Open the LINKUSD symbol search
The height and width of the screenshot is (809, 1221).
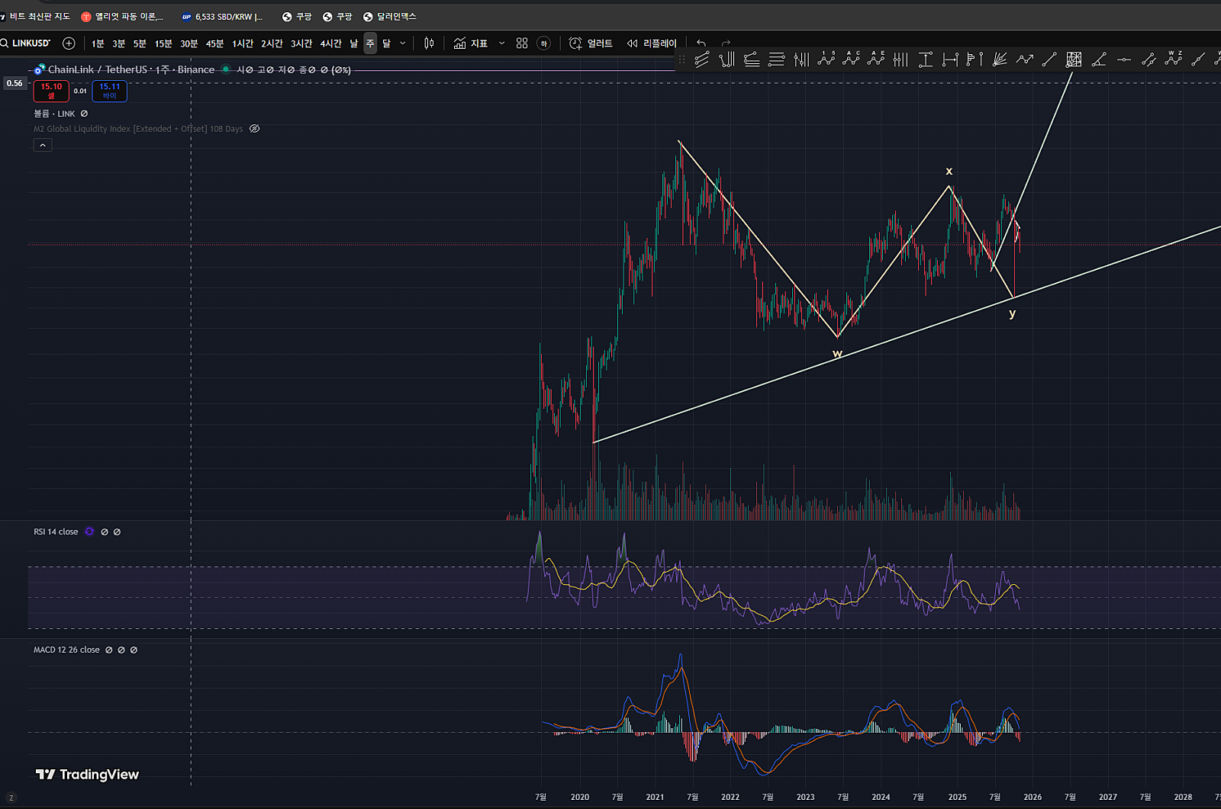[x=31, y=43]
